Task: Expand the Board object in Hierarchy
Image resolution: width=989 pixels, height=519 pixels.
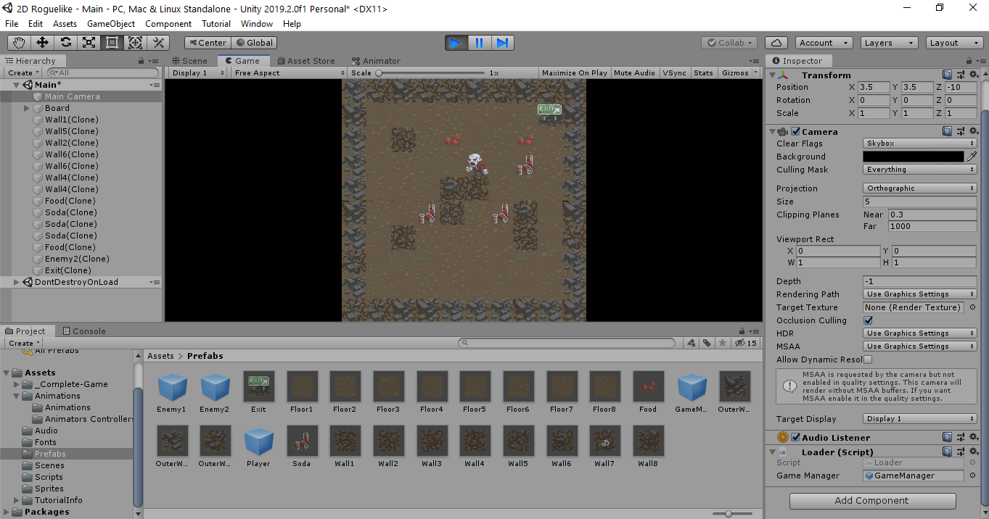Action: coord(27,108)
